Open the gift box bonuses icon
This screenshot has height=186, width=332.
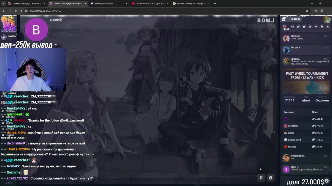[304, 27]
